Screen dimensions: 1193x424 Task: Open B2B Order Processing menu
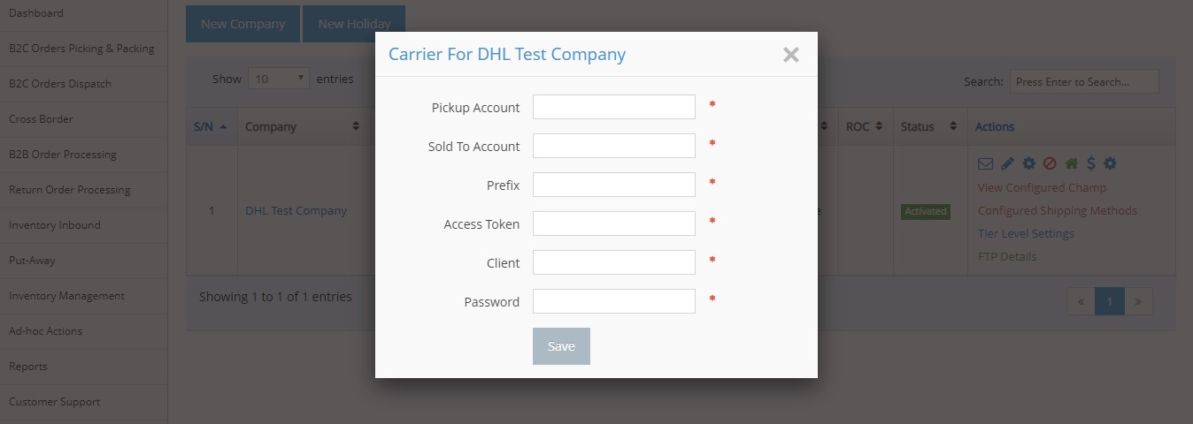pos(83,155)
